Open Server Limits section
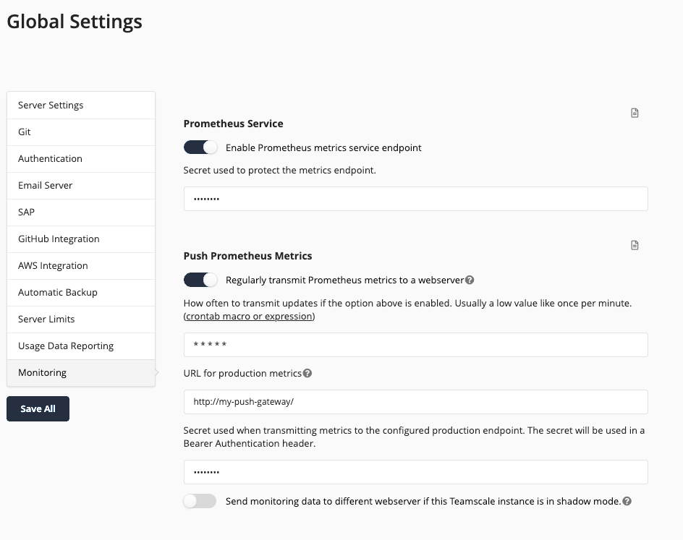Screen dimensions: 683x540 pyautogui.click(x=81, y=320)
